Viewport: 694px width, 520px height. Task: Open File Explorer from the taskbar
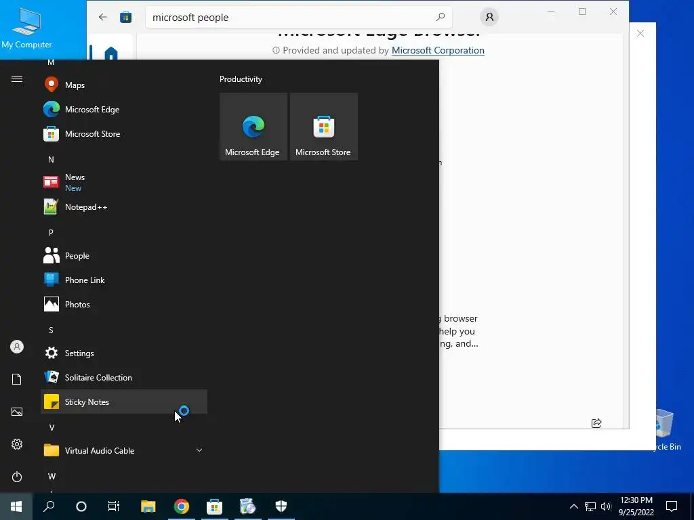tap(148, 506)
